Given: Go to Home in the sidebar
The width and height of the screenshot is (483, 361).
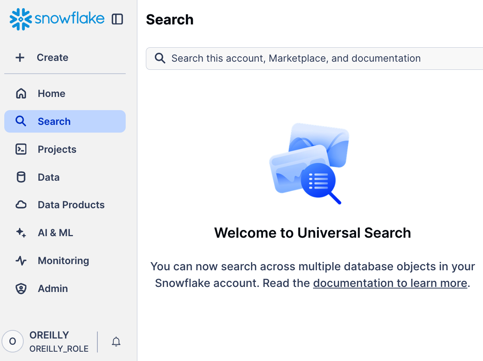Looking at the screenshot, I should (65, 93).
